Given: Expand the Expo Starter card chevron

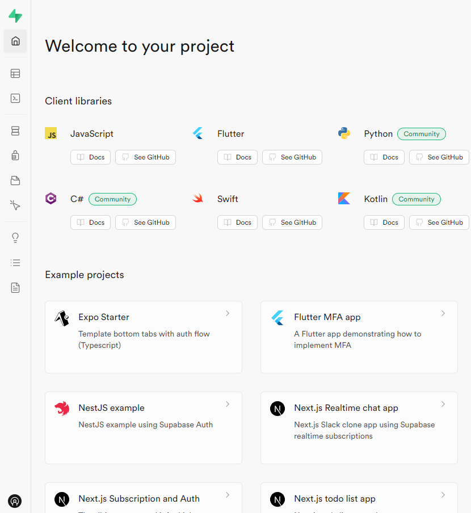Looking at the screenshot, I should coord(228,313).
